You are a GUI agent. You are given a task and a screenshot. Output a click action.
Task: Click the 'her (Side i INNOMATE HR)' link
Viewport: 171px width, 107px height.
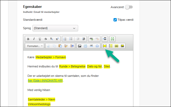click(x=45, y=81)
